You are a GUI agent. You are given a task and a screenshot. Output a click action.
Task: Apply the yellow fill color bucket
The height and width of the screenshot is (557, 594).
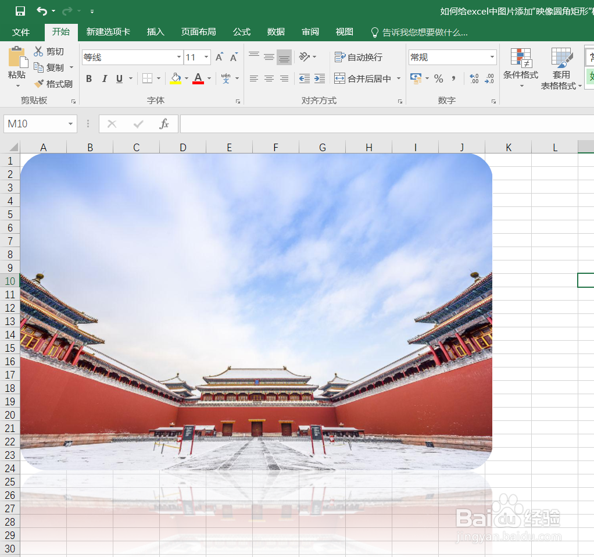click(176, 78)
